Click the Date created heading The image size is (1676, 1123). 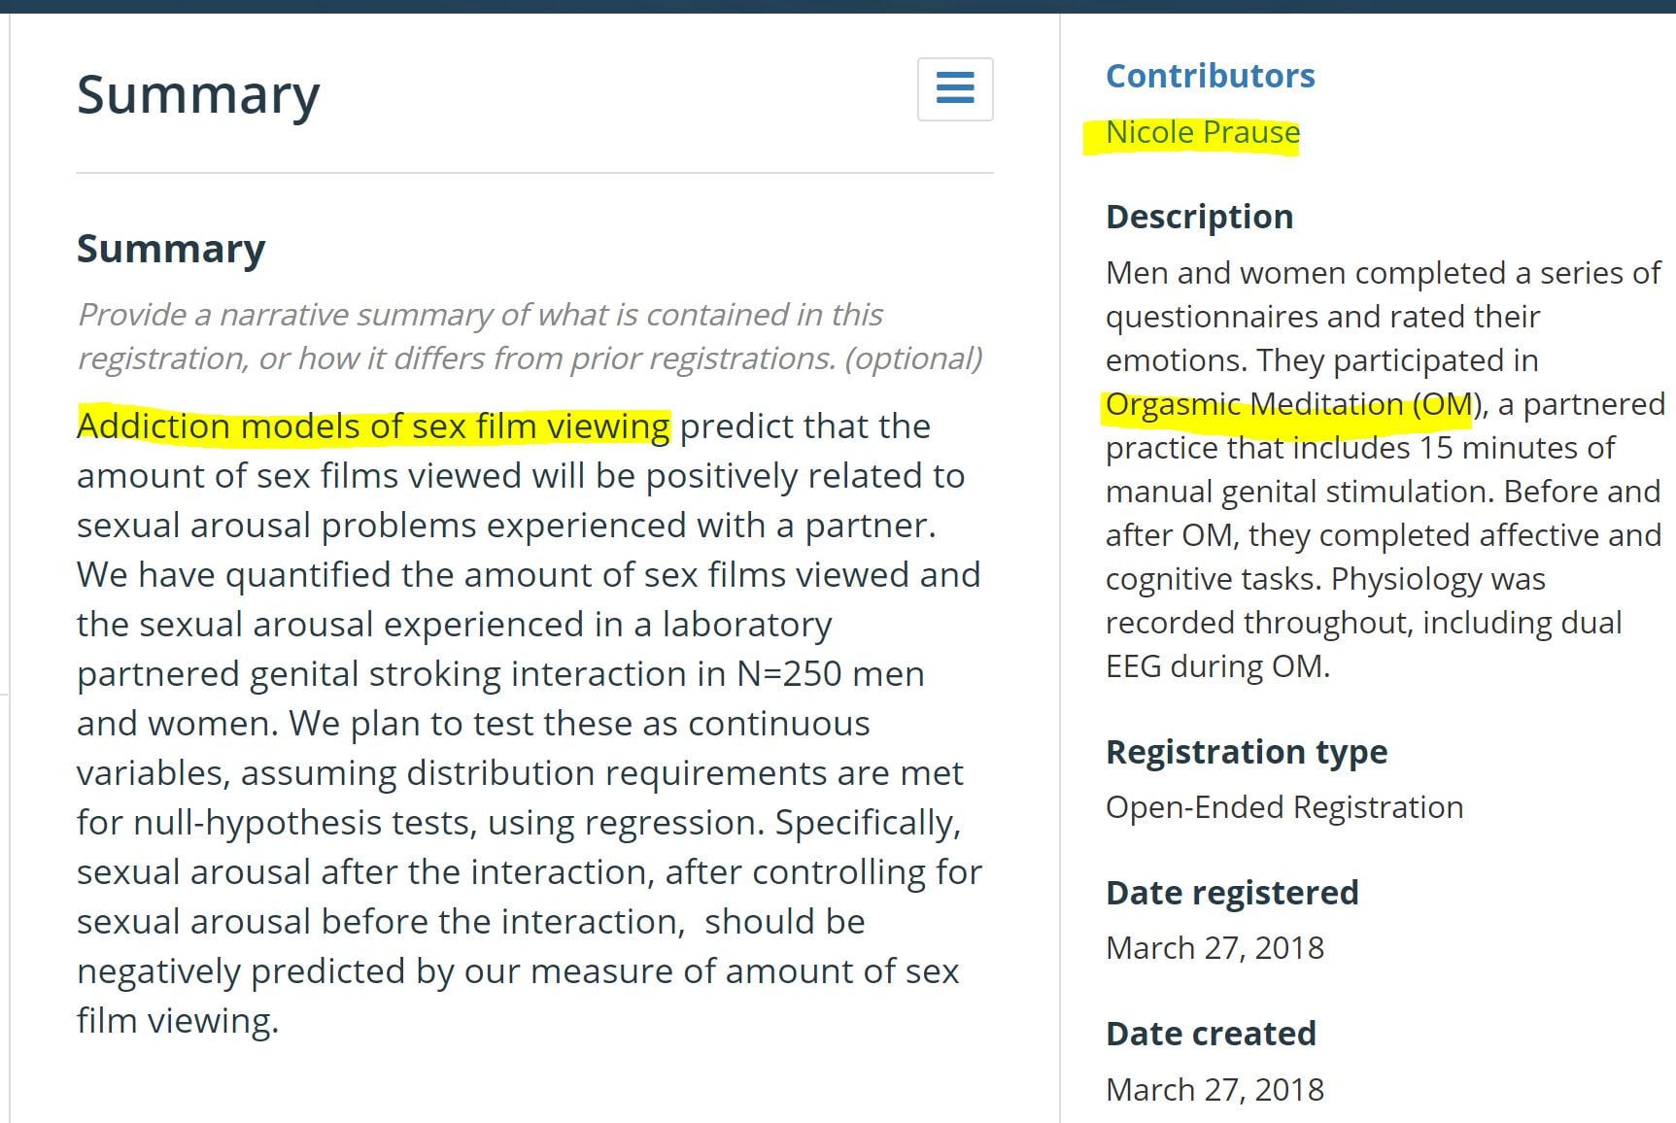tap(1211, 1034)
